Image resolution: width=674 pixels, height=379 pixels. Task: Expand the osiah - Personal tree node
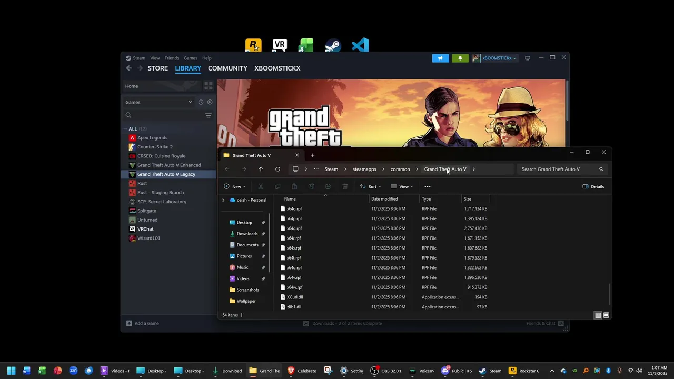click(x=223, y=200)
